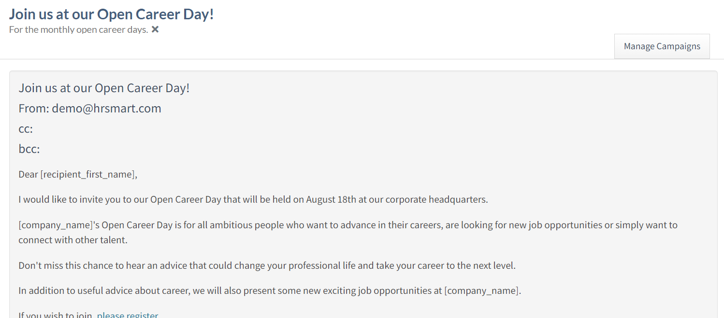The width and height of the screenshot is (724, 318).
Task: Click the From demo@hrsmart.com line
Action: (90, 108)
